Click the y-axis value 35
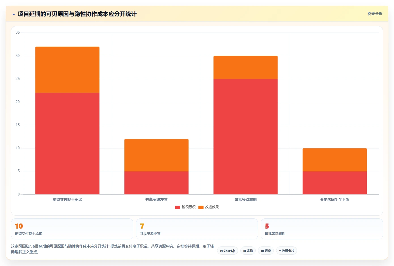The height and width of the screenshot is (266, 394). tap(18, 33)
